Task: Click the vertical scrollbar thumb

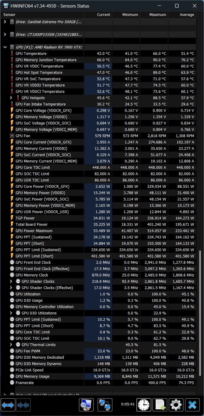Action: pyautogui.click(x=199, y=313)
